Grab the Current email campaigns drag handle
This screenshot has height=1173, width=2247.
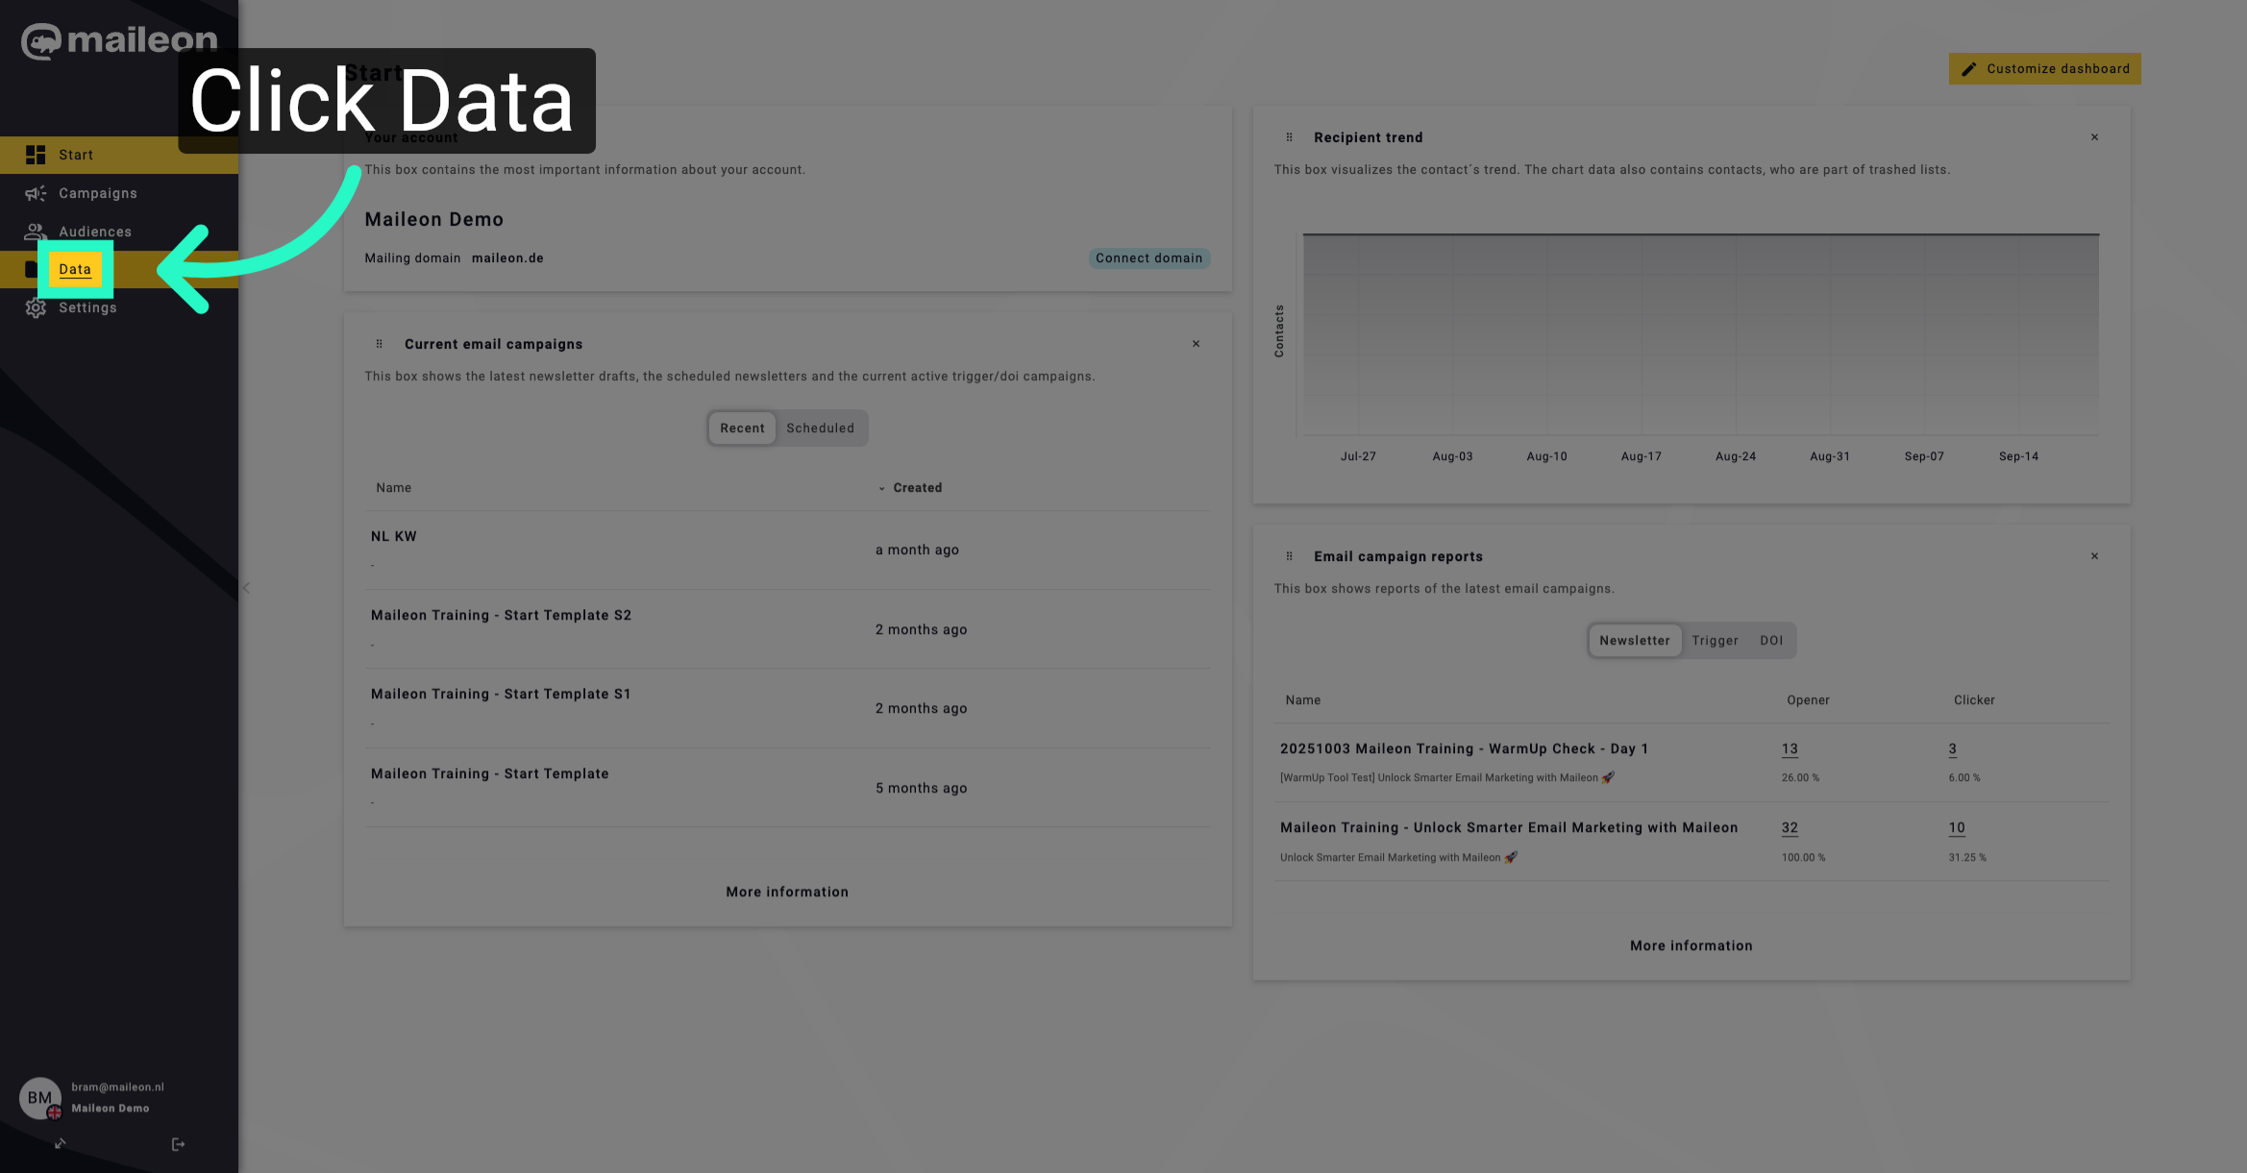coord(379,344)
